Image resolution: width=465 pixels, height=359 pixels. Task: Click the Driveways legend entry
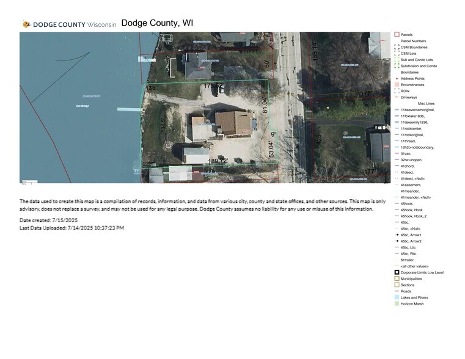click(x=409, y=97)
